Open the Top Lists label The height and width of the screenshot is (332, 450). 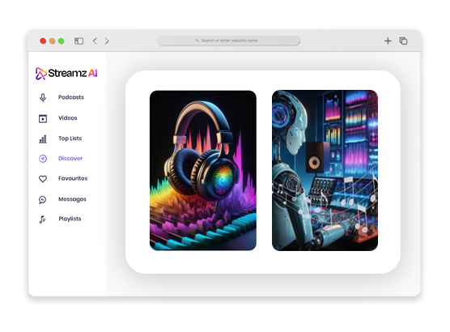[70, 138]
